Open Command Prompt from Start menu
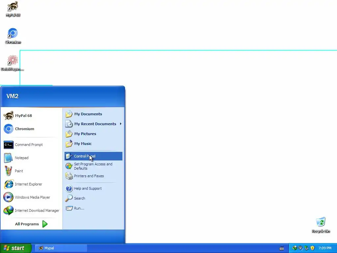The image size is (337, 253). [31, 145]
